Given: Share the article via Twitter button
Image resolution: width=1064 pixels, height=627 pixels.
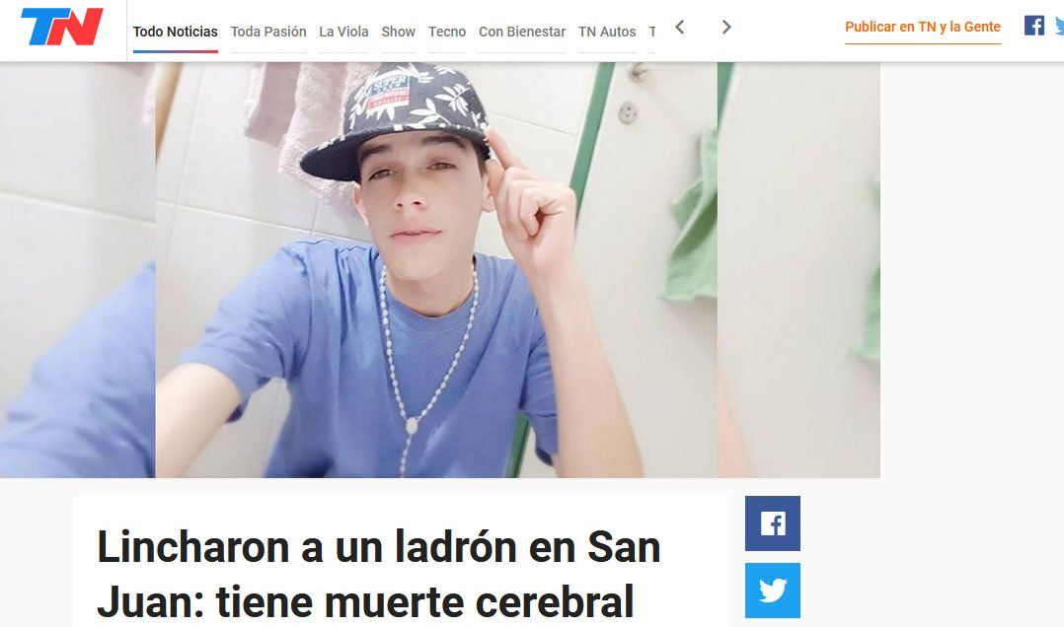Looking at the screenshot, I should 772,591.
